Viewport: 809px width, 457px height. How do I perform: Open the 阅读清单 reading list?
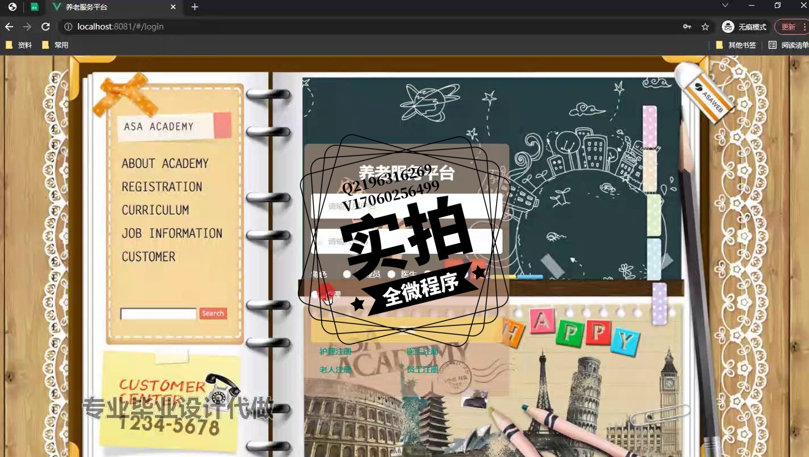(x=789, y=45)
